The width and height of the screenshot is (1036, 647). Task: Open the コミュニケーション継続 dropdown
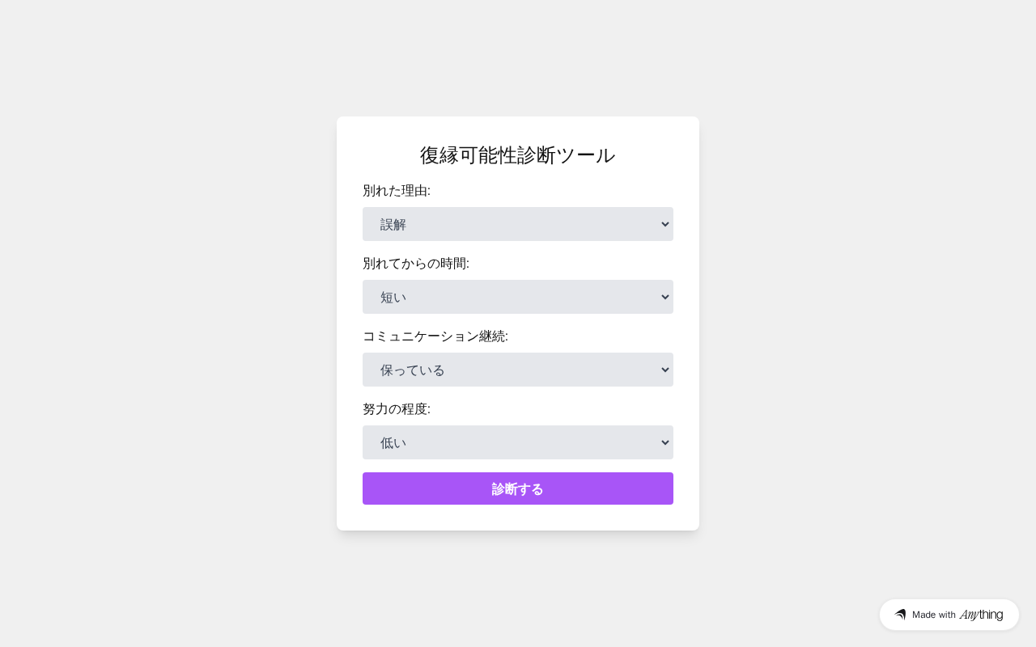pyautogui.click(x=518, y=370)
